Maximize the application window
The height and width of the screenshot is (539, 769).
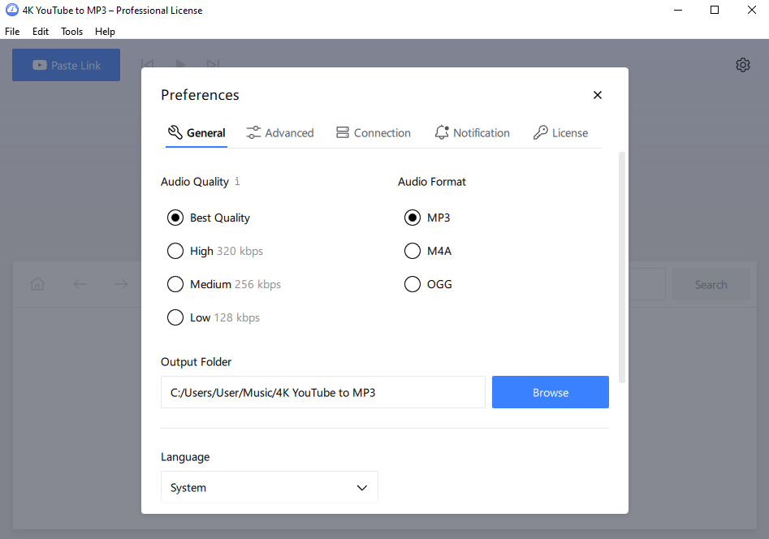715,10
